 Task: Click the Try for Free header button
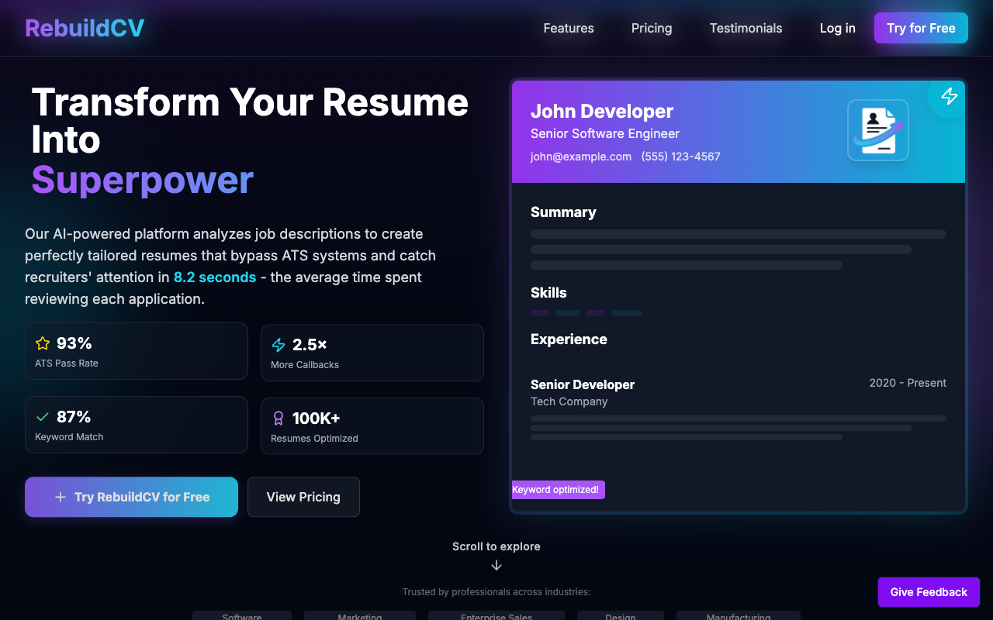point(921,28)
